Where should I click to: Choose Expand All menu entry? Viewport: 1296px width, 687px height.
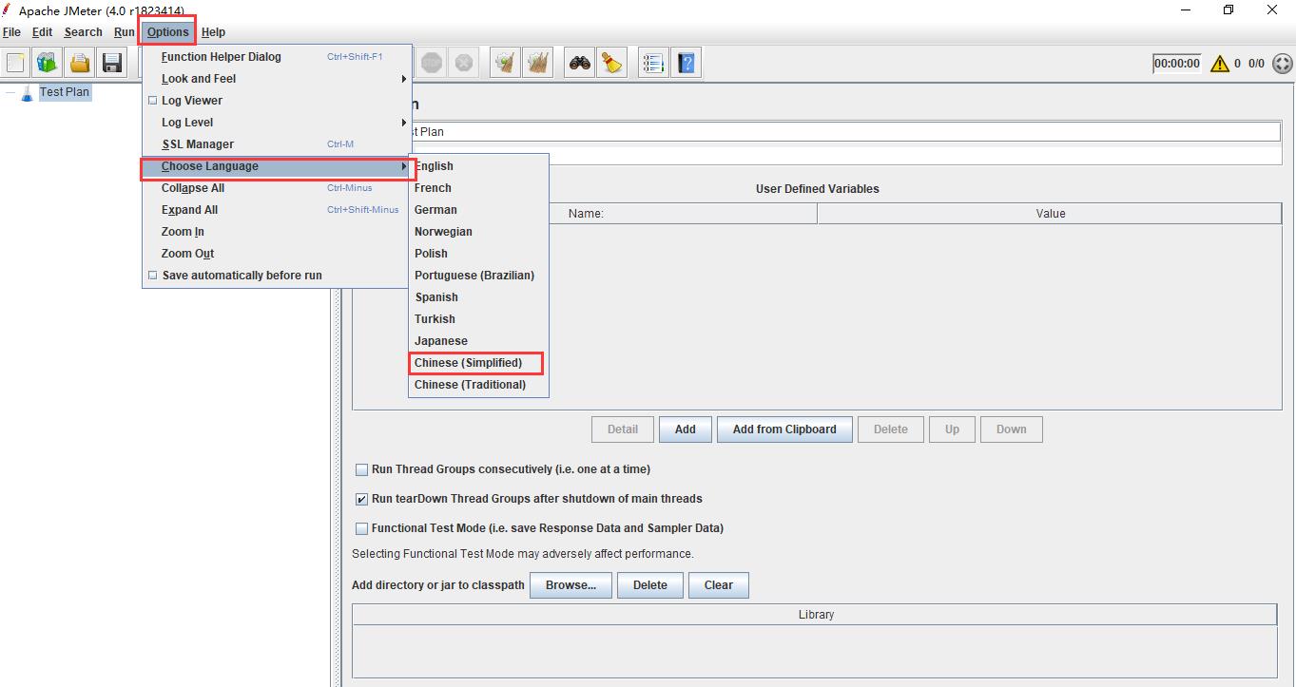[x=277, y=210]
